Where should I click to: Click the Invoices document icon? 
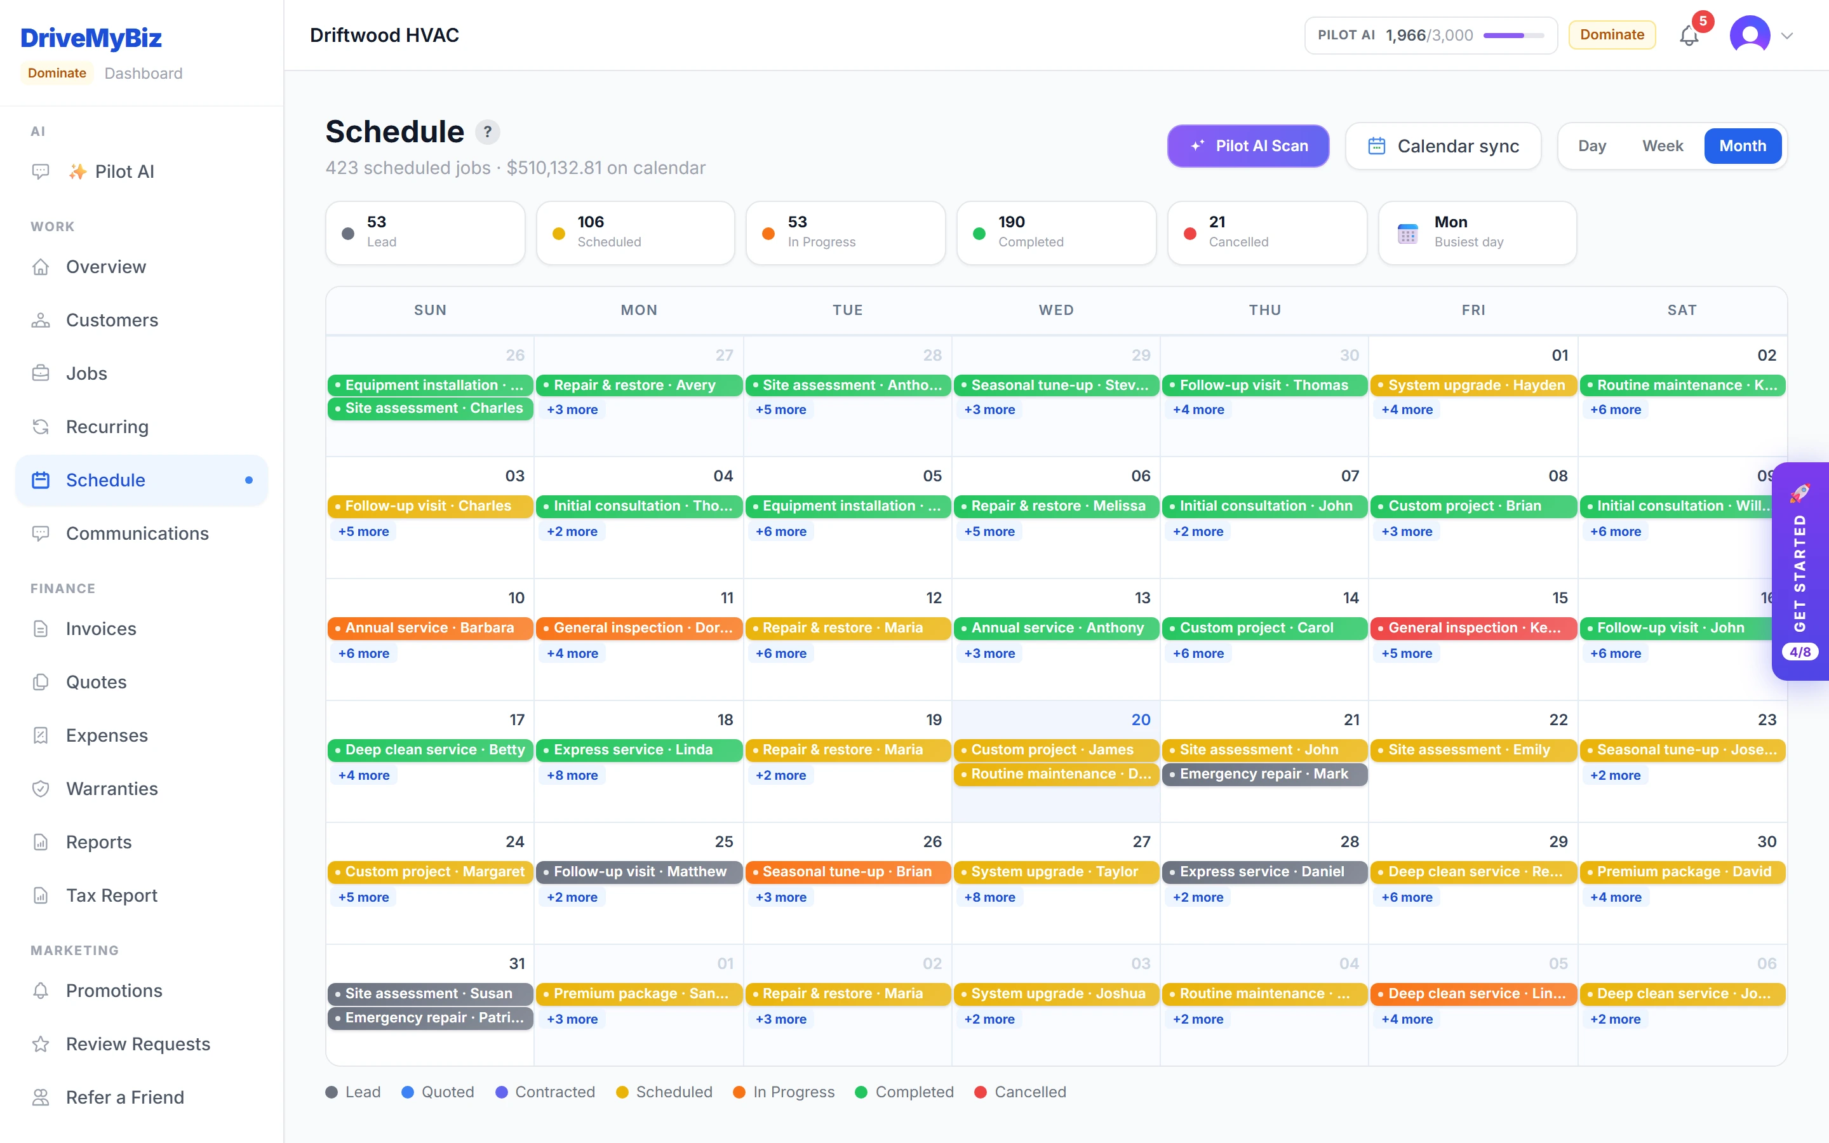[41, 629]
